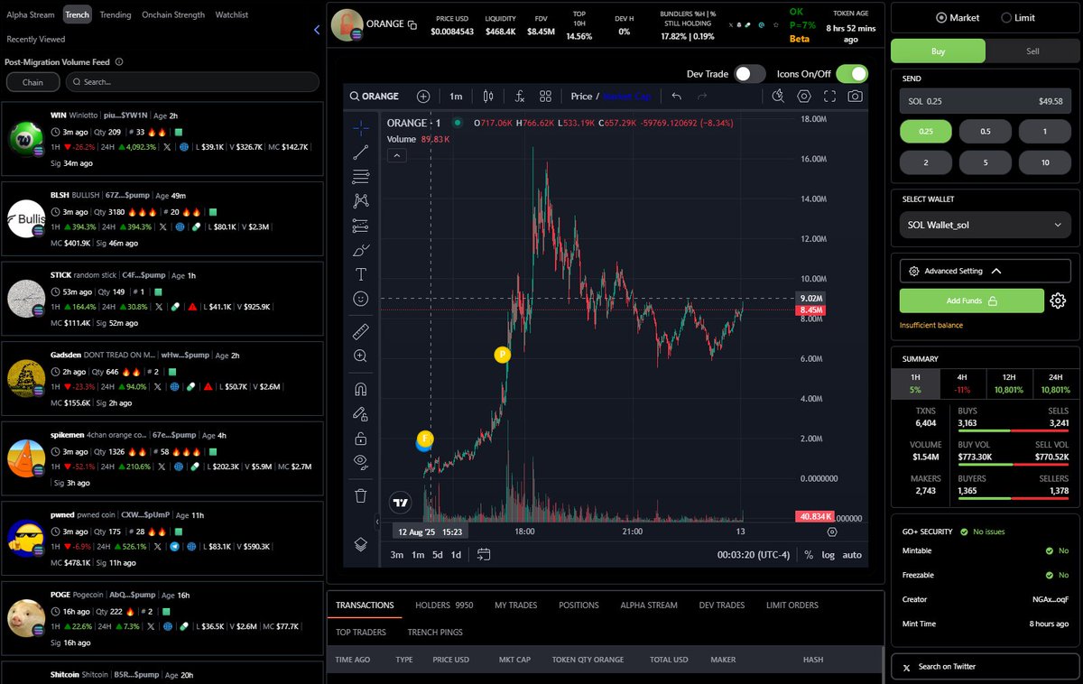This screenshot has height=684, width=1083.
Task: Choose the 10 SOL amount button
Action: pyautogui.click(x=1044, y=162)
